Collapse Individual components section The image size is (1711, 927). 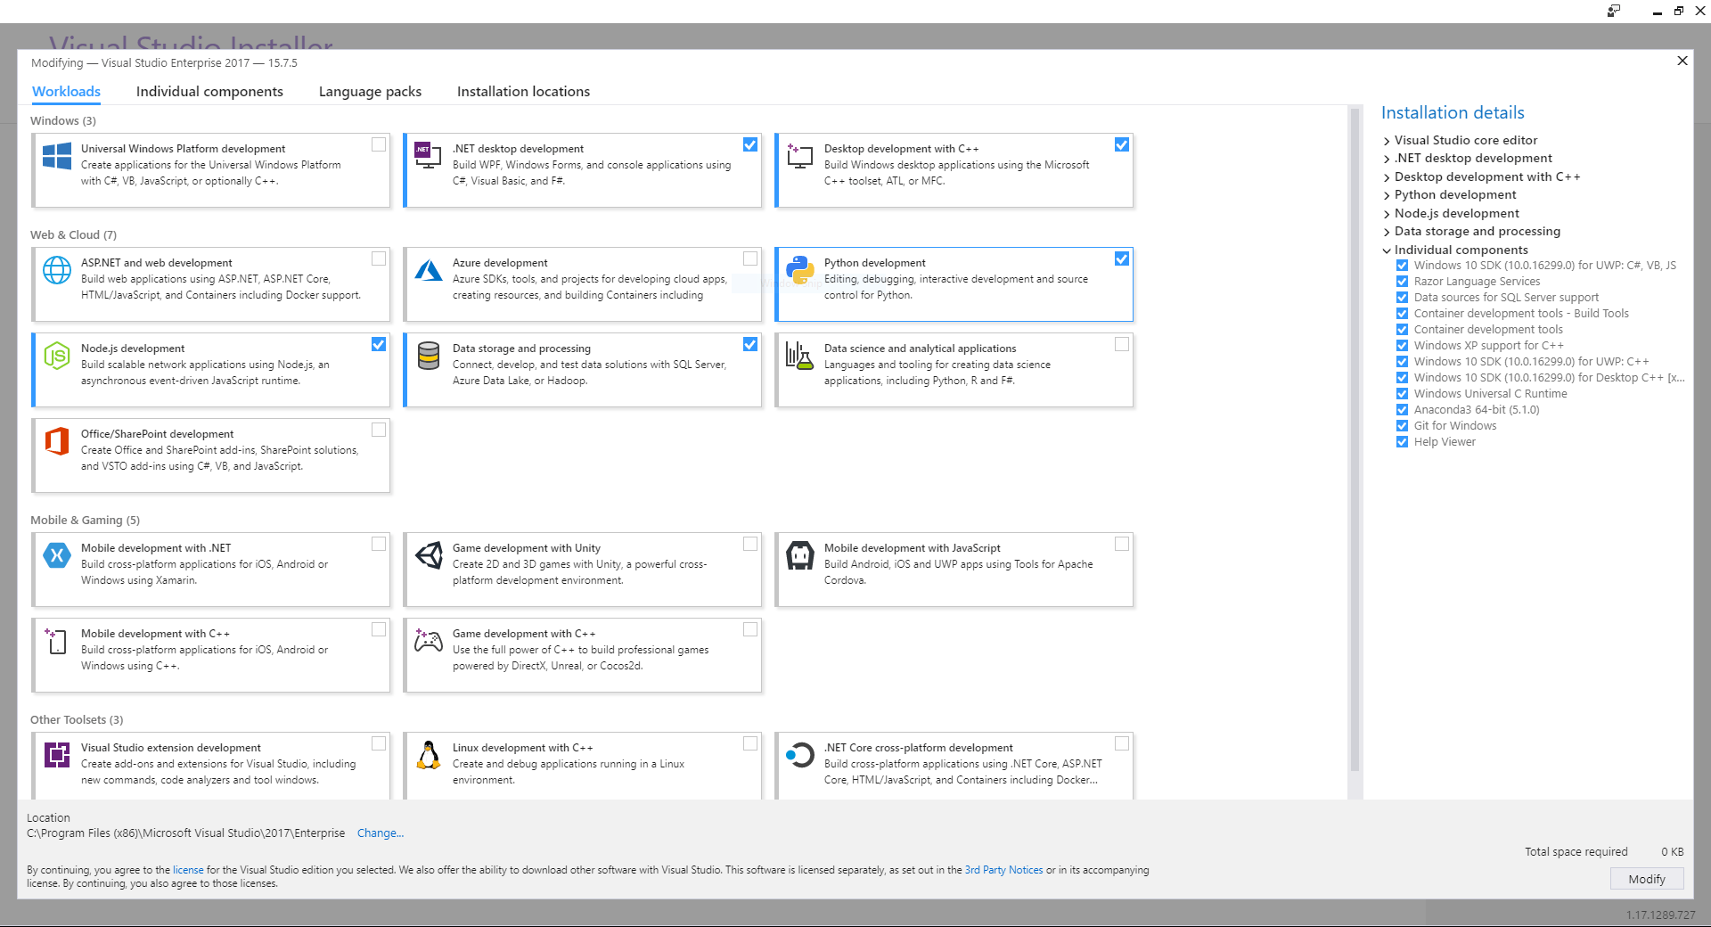[1387, 250]
